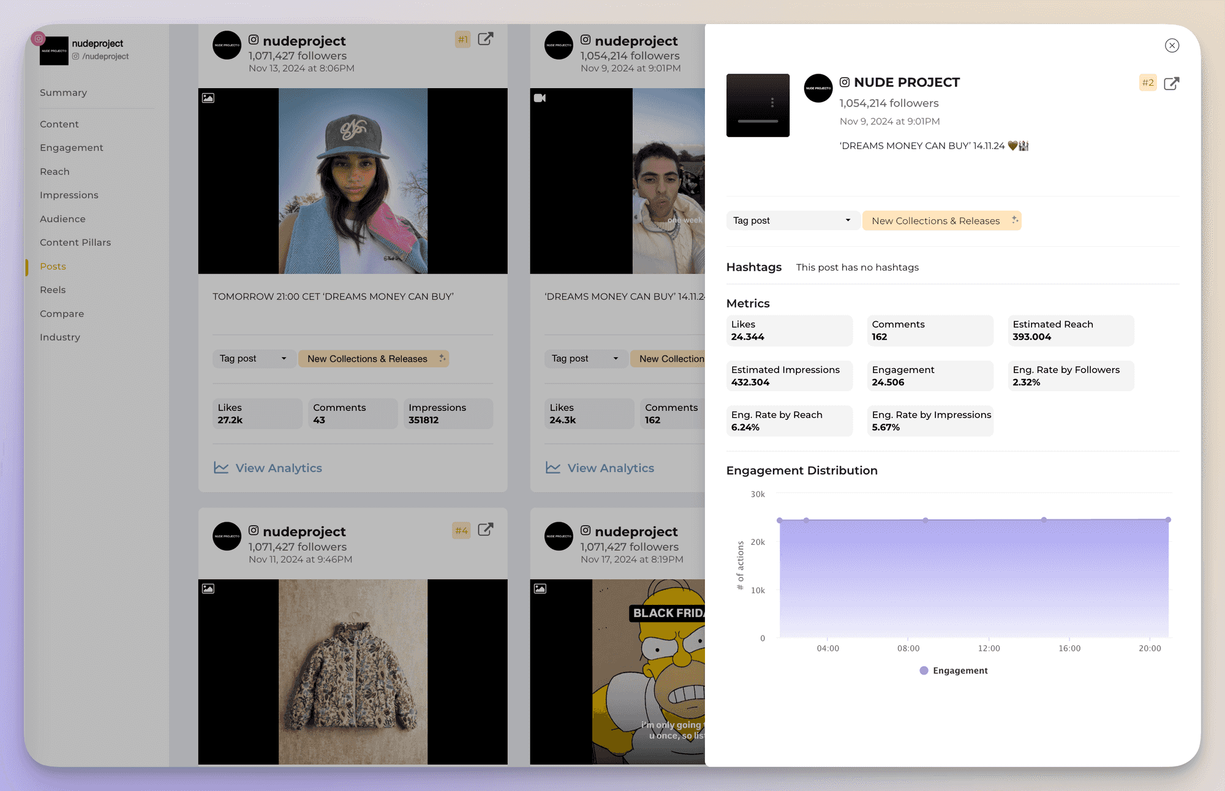
Task: Click New Collection tag on Nov 9 post card
Action: 668,359
